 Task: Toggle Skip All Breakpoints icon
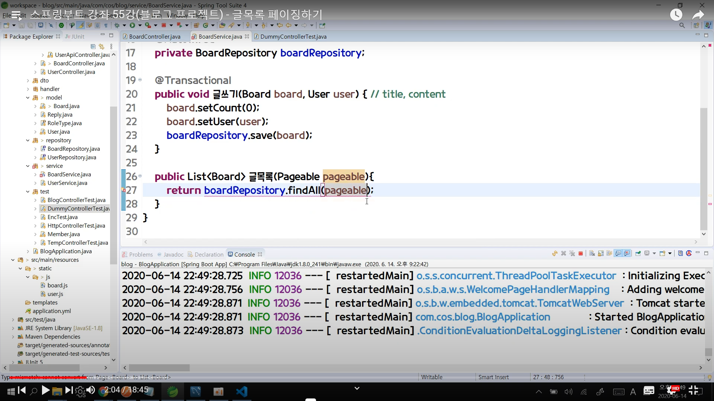[51, 25]
